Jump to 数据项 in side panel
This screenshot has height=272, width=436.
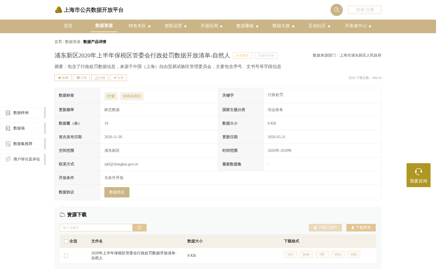coord(23,128)
